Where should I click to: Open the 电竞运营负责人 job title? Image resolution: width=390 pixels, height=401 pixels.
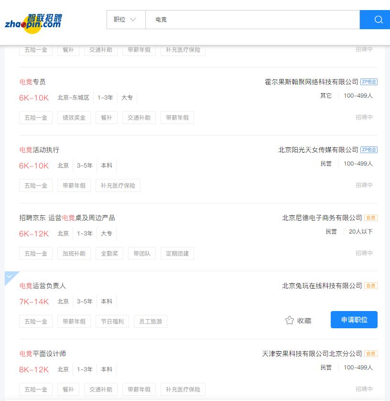click(43, 286)
